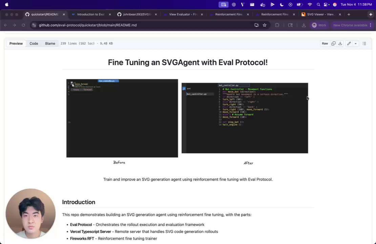The width and height of the screenshot is (376, 244).
Task: Switch to first Reinforcement Fine tab
Action: [229, 14]
